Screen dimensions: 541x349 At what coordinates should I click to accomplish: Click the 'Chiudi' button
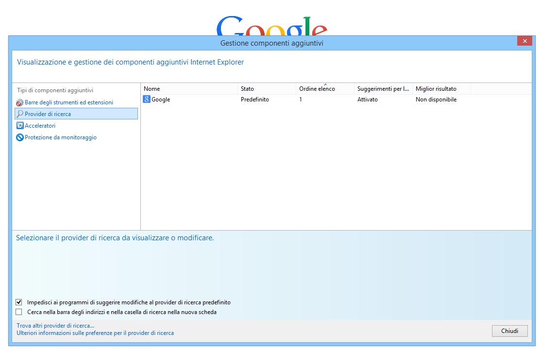coord(509,331)
